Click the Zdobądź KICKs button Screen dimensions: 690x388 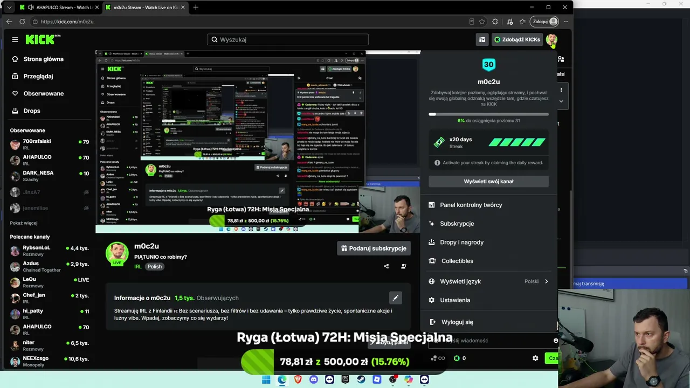(x=516, y=39)
